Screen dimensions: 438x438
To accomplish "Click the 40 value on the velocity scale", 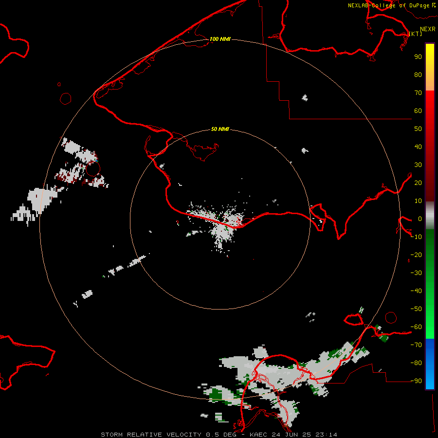I will (418, 147).
